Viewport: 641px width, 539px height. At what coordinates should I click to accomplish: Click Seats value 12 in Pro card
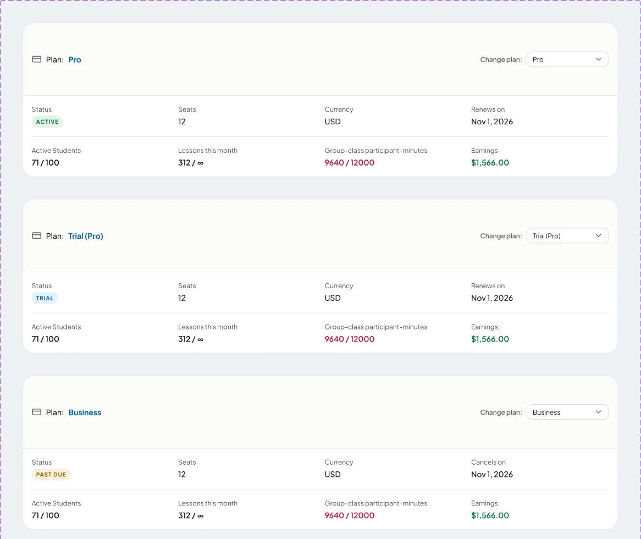182,122
